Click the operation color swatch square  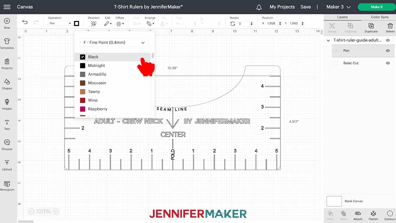[x=76, y=24]
